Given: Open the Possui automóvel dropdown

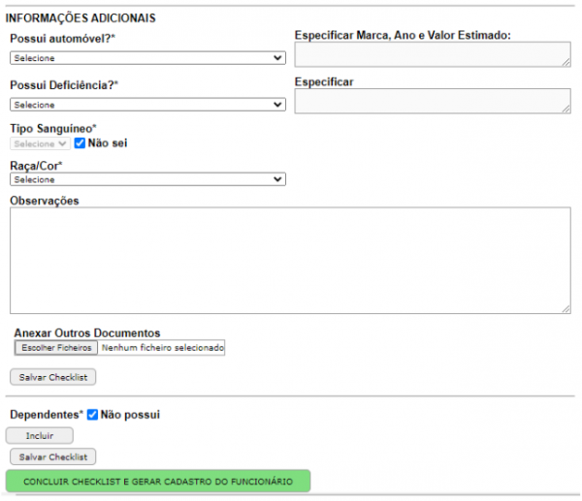Looking at the screenshot, I should 147,58.
